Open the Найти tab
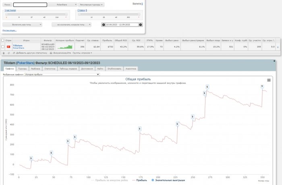The height and width of the screenshot is (185, 282). click(x=100, y=69)
